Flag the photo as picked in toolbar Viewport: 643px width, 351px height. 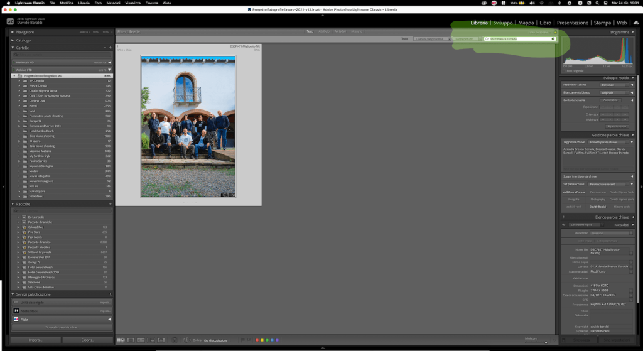242,340
